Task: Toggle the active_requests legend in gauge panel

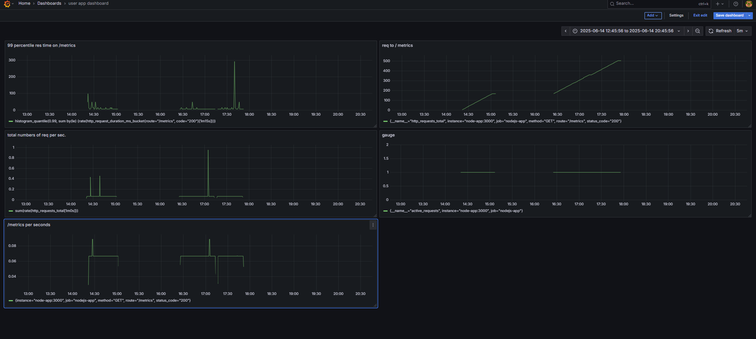Action: [x=456, y=211]
